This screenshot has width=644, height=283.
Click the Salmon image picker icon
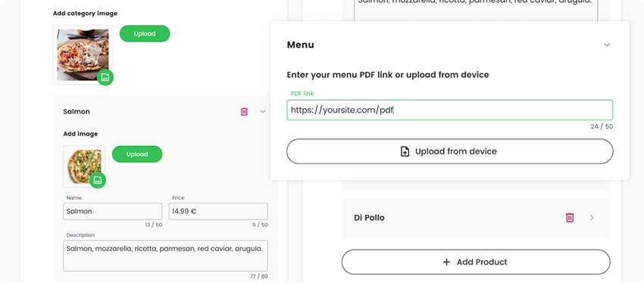tap(97, 180)
